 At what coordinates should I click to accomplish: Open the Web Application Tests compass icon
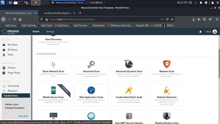[91, 90]
